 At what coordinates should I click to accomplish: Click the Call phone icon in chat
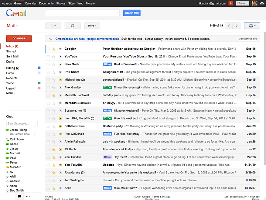[x=7, y=140]
